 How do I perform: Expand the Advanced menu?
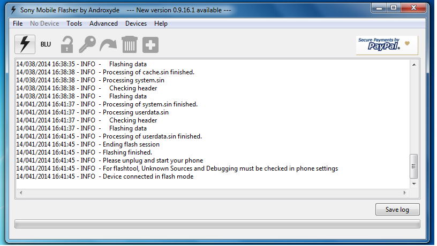pos(103,24)
